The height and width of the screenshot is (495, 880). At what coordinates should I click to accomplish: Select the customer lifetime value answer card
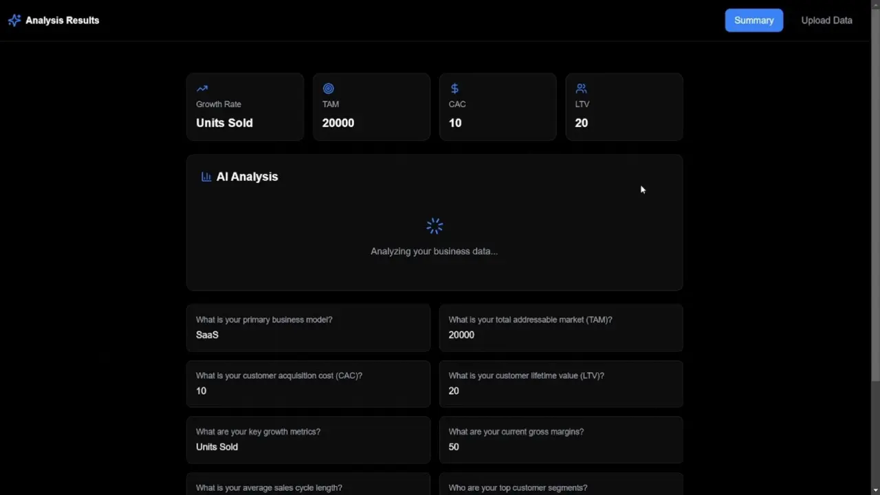tap(560, 384)
